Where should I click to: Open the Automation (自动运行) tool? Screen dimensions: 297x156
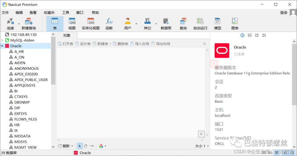200,24
